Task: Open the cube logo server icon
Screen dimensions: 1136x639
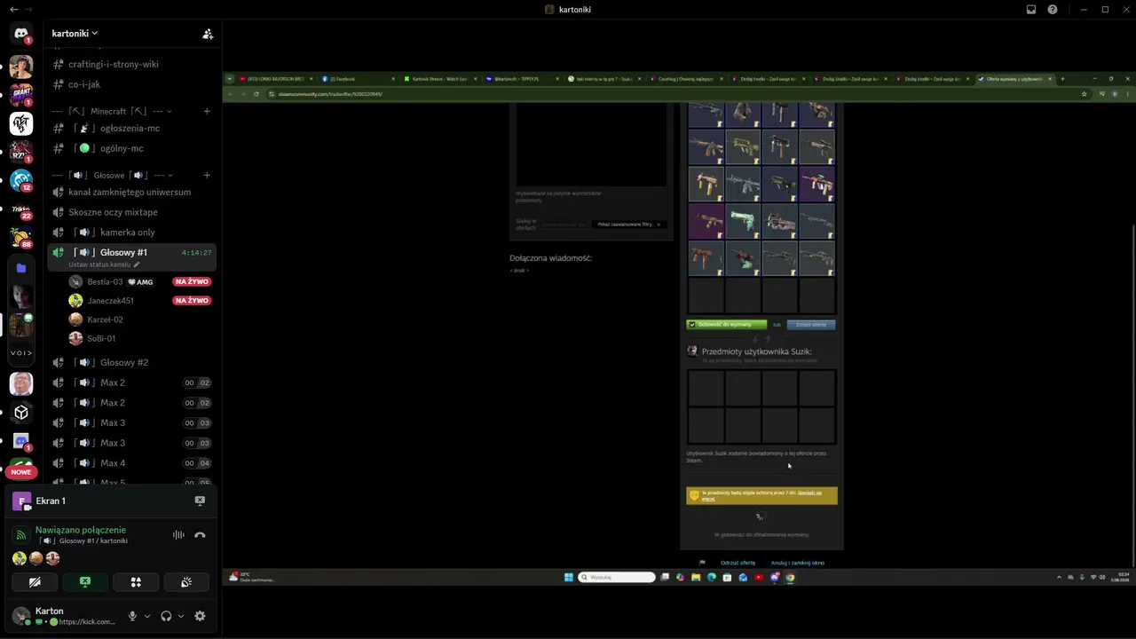Action: (x=21, y=412)
